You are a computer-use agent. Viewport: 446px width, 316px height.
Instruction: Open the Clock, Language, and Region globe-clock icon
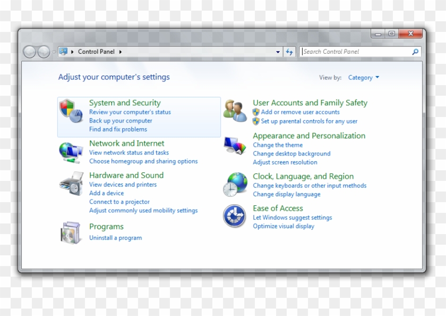tap(235, 185)
